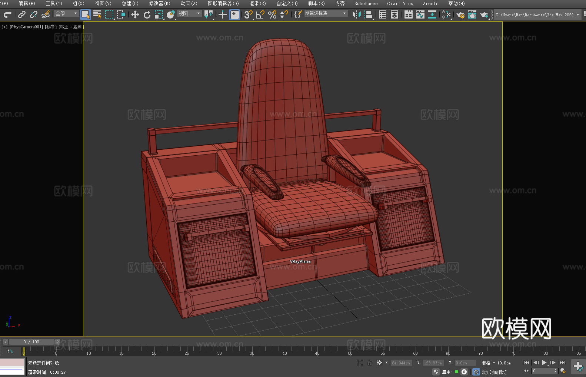Viewport: 586px width, 377px height.
Task: Open the viewport [+] menu
Action: pos(4,27)
